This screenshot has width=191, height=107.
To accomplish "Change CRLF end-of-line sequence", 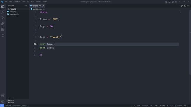I will 157,106.
